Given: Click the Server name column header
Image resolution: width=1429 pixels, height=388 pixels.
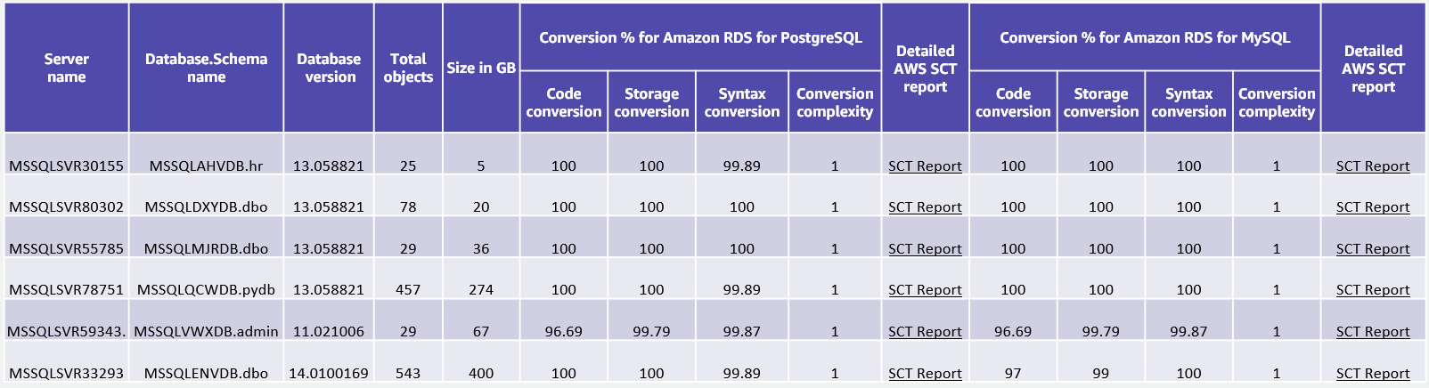Looking at the screenshot, I should pyautogui.click(x=67, y=68).
